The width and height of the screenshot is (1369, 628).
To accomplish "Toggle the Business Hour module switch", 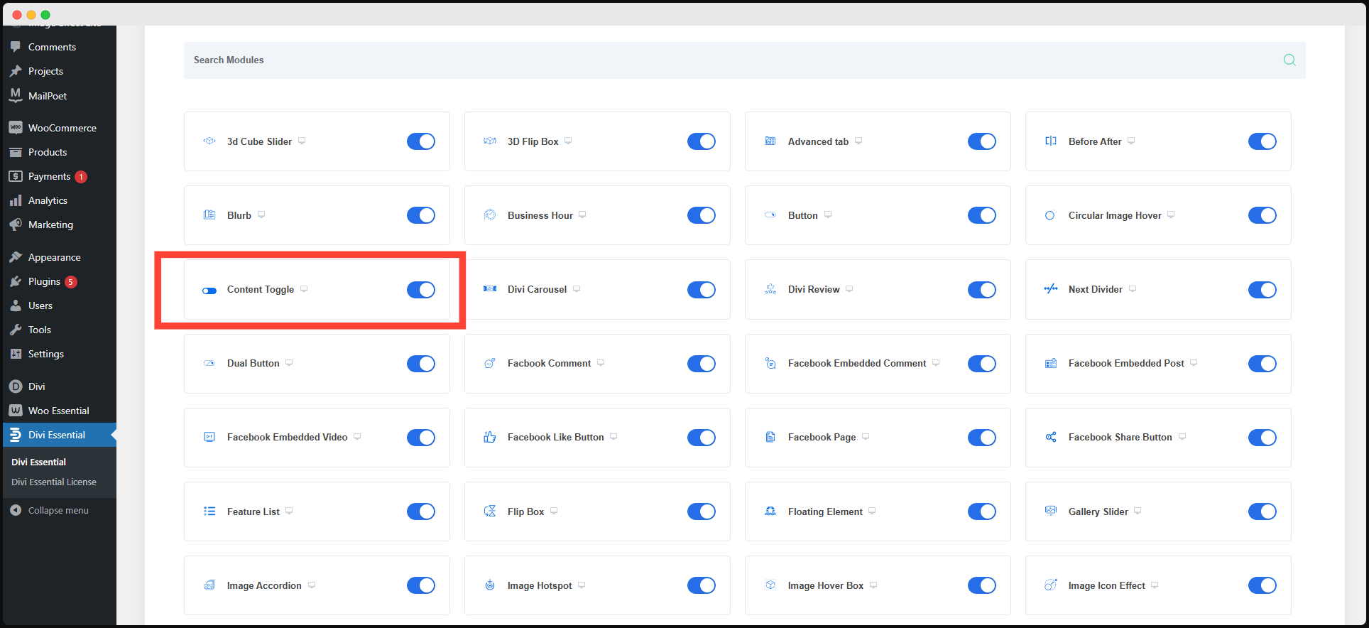I will (x=702, y=215).
